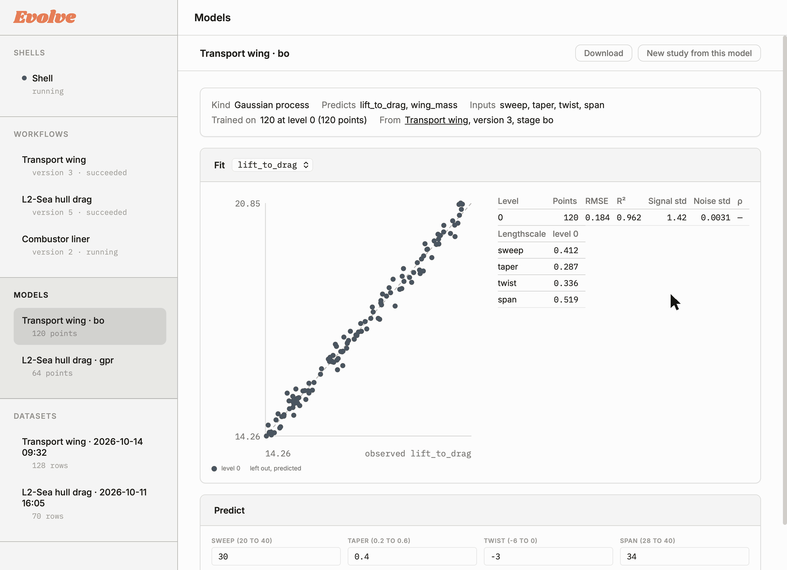The height and width of the screenshot is (570, 787).
Task: Click the twist lengthscale 0.336
Action: (x=566, y=283)
